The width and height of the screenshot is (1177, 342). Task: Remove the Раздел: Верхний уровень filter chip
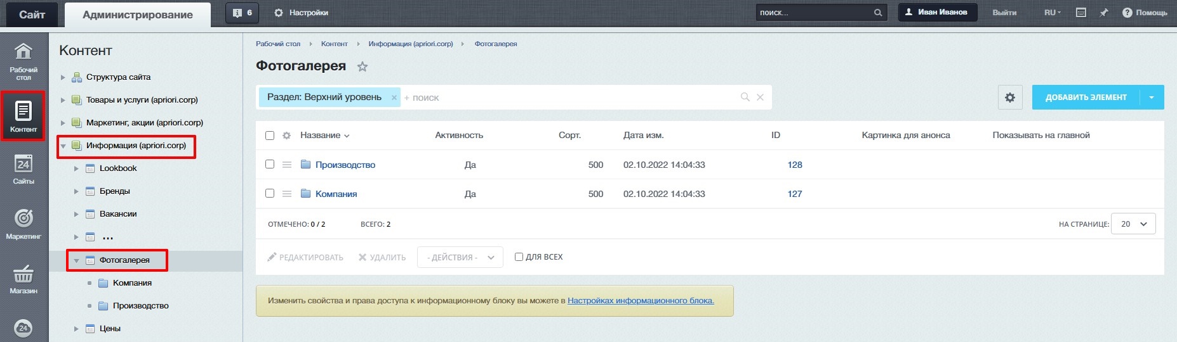click(394, 98)
